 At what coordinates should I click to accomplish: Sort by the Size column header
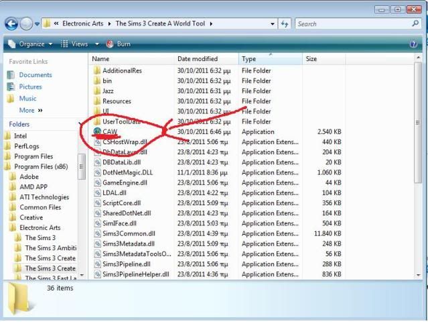[311, 59]
